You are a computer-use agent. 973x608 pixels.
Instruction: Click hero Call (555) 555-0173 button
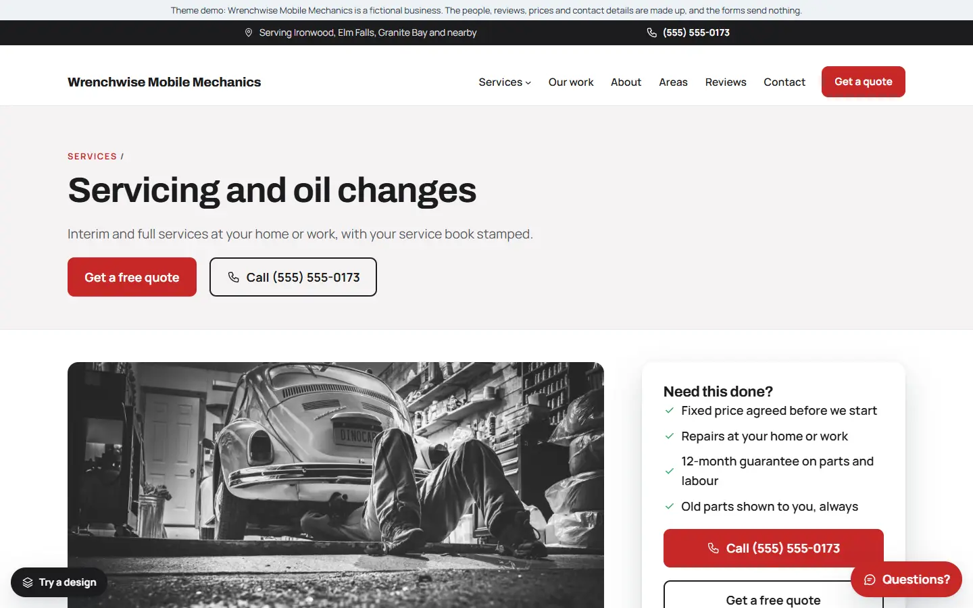click(293, 277)
